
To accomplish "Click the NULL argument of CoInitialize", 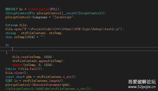I will 54,9.
